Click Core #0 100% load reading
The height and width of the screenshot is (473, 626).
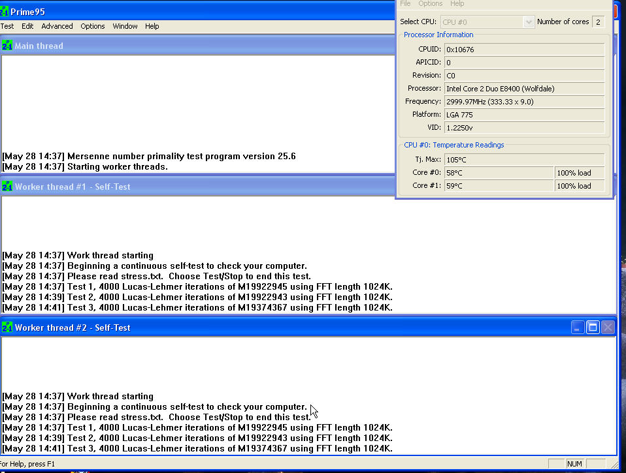580,173
